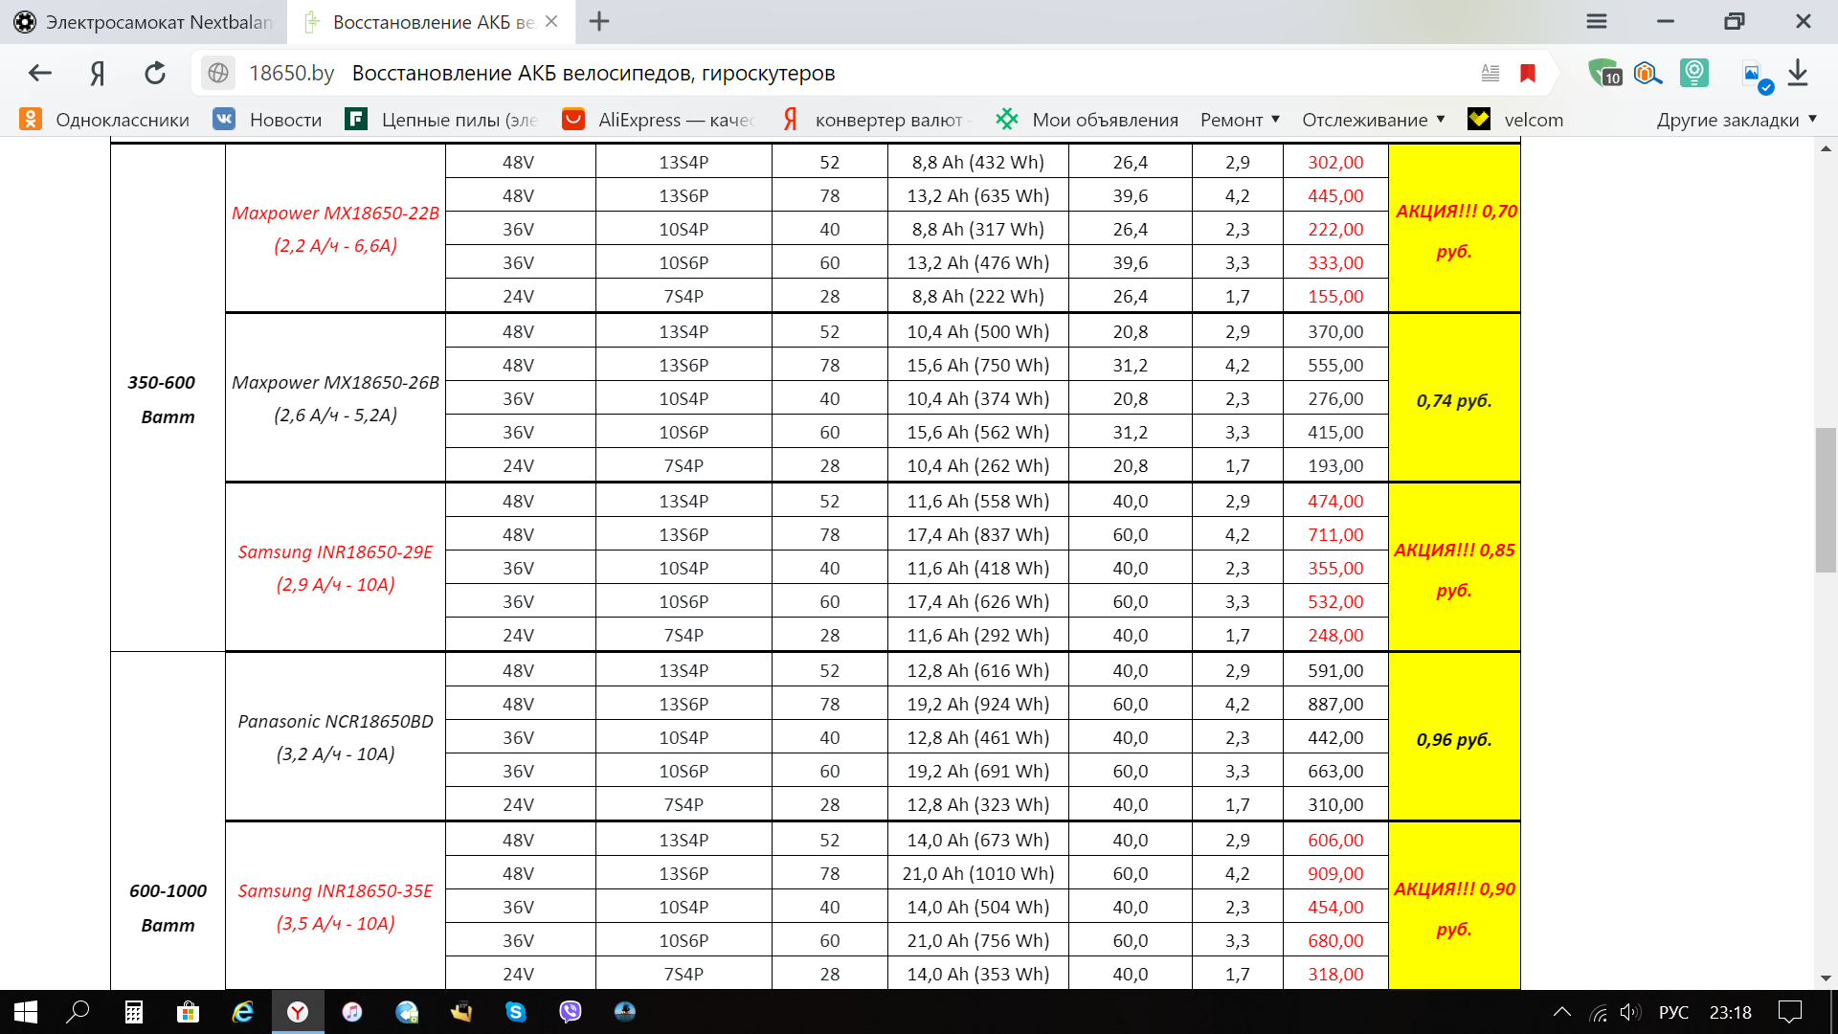Open a new tab with the plus icon

pos(599,21)
